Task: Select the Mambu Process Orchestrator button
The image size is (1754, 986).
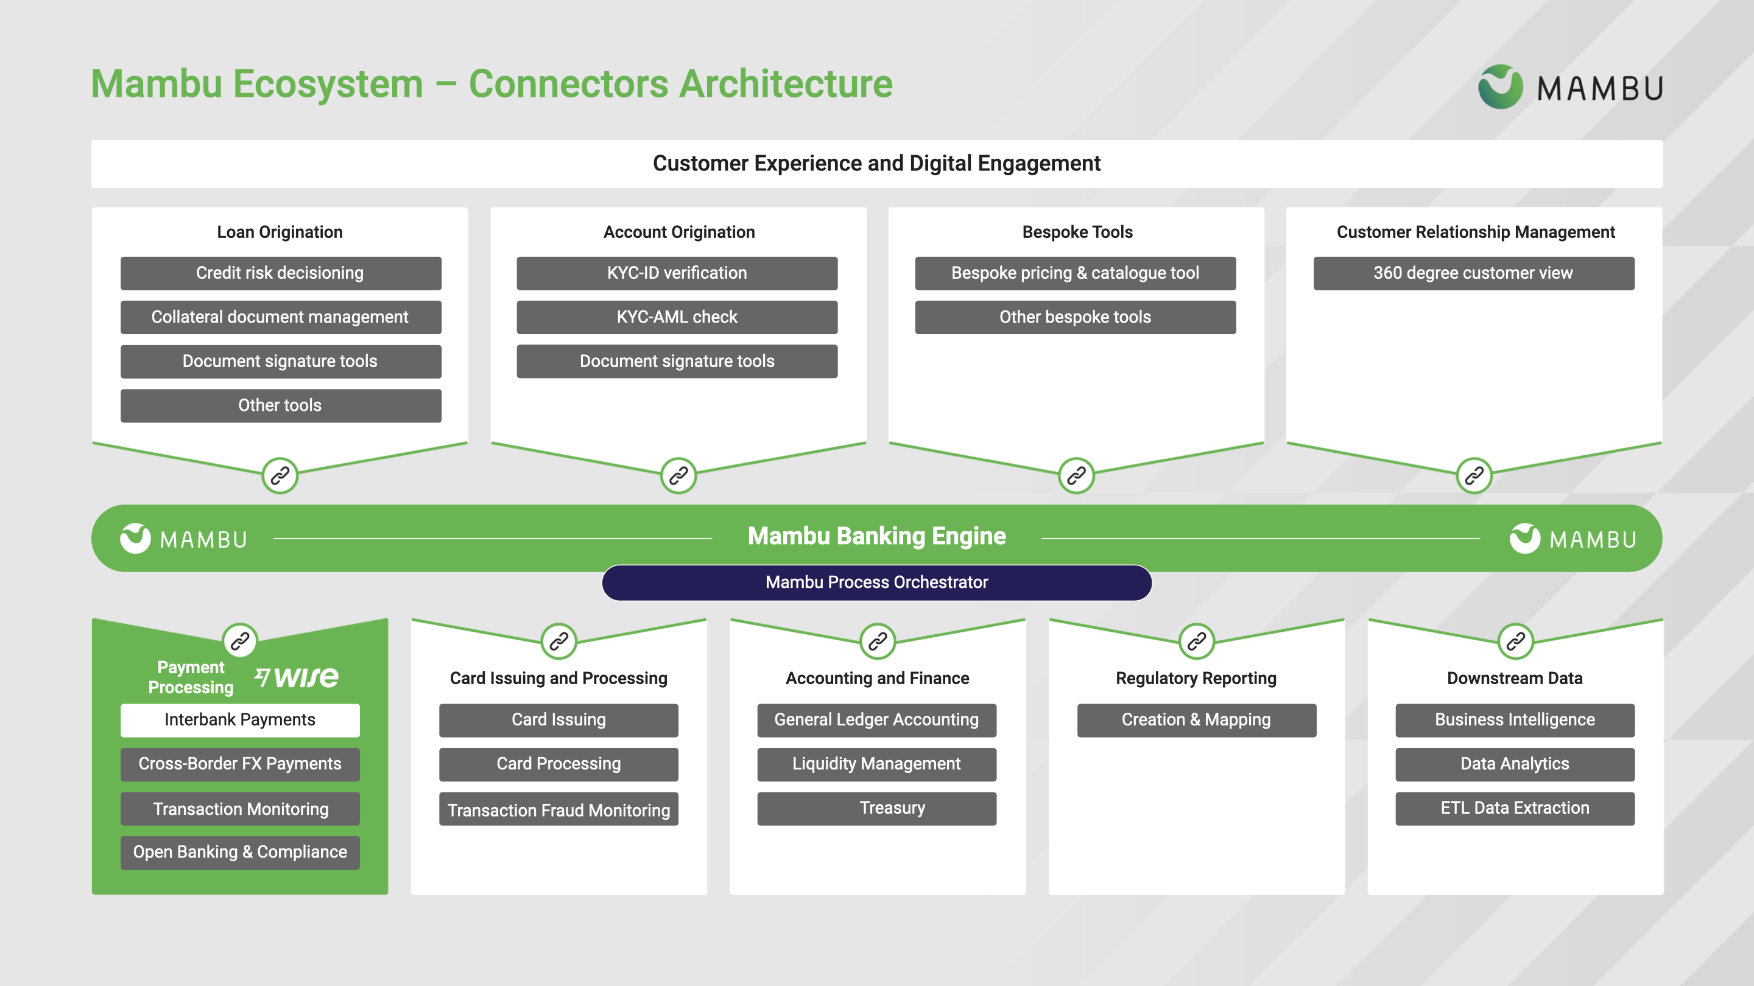Action: click(877, 581)
